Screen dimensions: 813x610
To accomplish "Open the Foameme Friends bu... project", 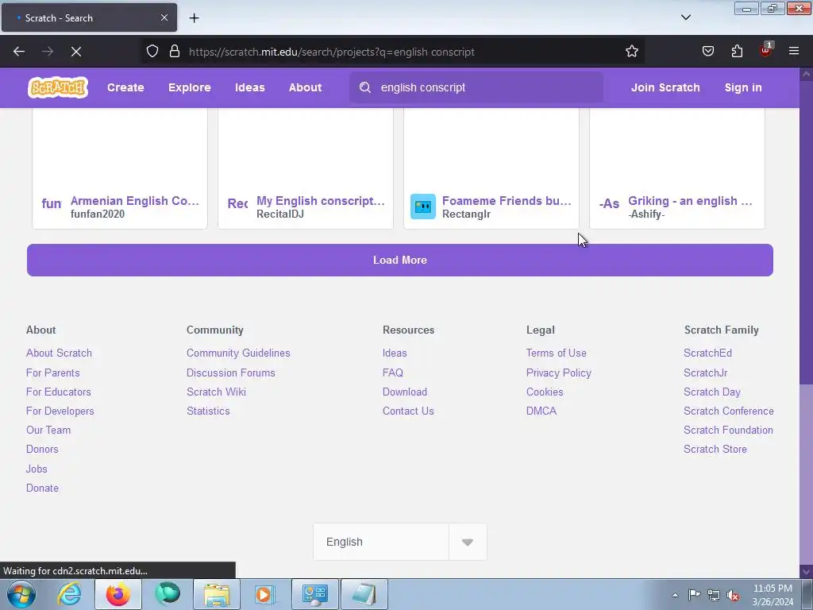I will (x=507, y=201).
